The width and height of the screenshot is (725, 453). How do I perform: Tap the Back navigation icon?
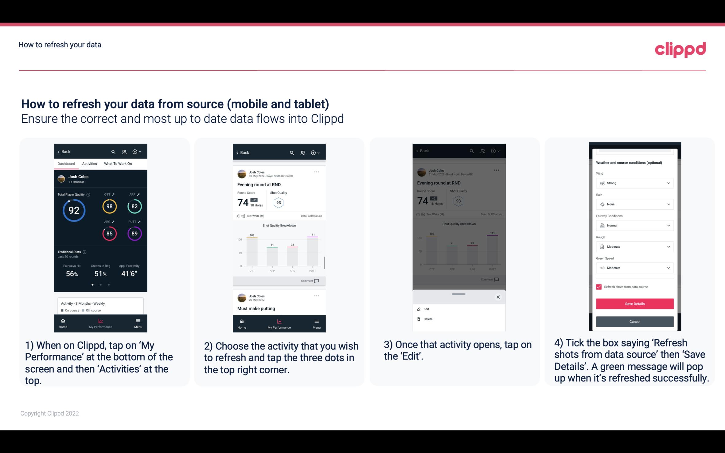pyautogui.click(x=60, y=151)
